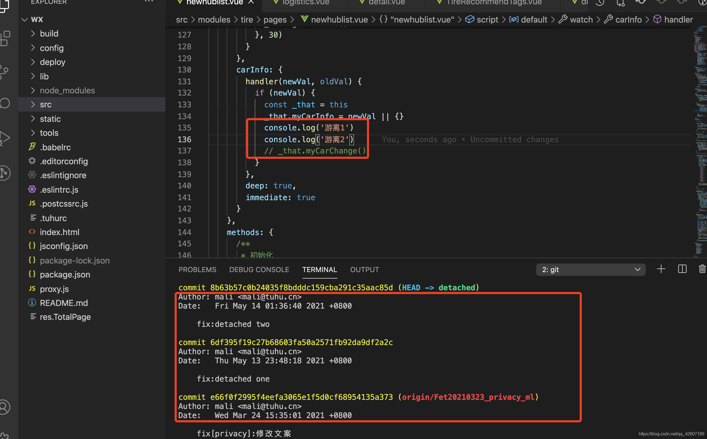Image resolution: width=707 pixels, height=439 pixels.
Task: Switch to the PROBLEMS tab
Action: point(197,270)
